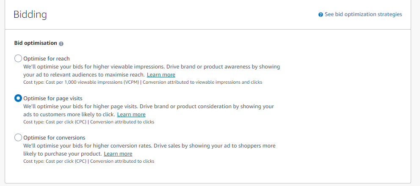Click the CPC cost type line under conversions
420x186 pixels.
point(88,161)
